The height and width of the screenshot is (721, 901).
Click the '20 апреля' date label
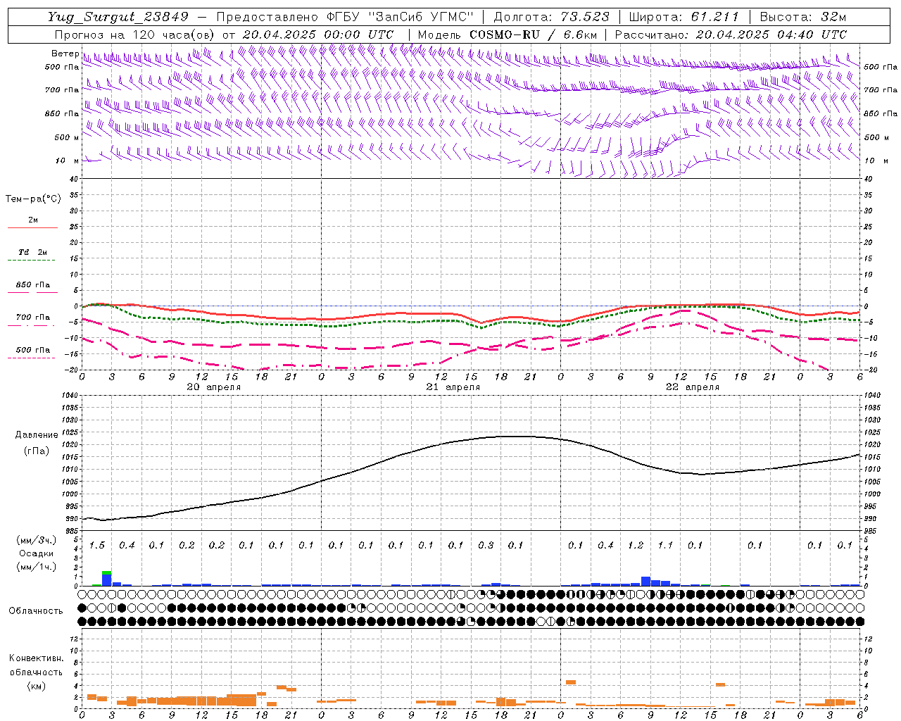[x=214, y=387]
